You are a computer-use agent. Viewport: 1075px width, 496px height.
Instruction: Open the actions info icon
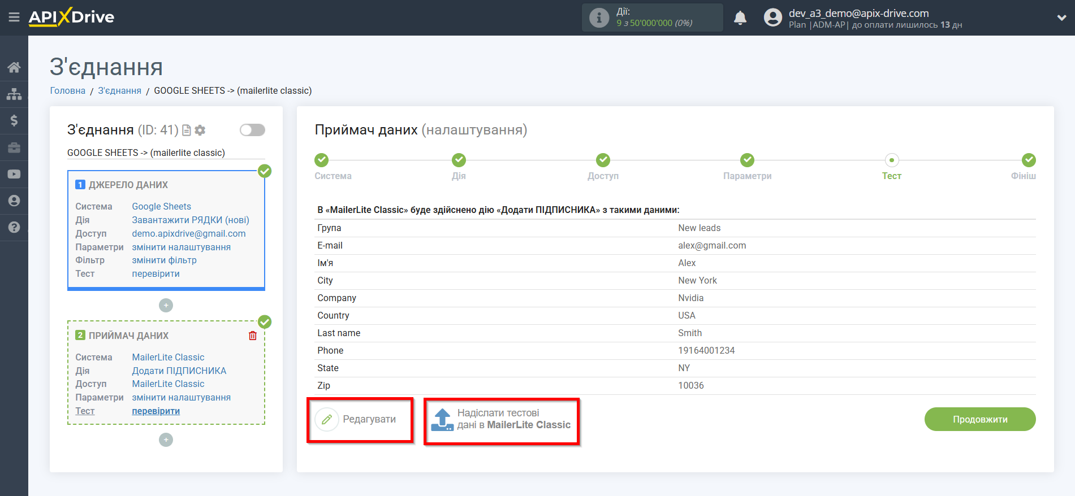tap(599, 18)
